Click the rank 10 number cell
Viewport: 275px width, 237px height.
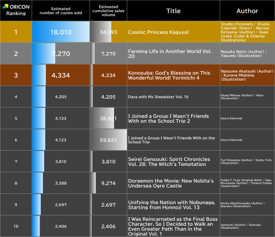16,226
